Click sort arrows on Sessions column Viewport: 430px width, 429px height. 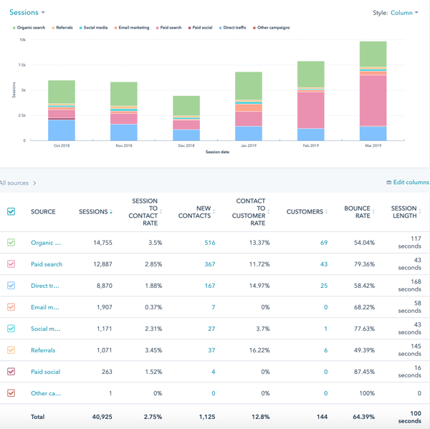111,212
